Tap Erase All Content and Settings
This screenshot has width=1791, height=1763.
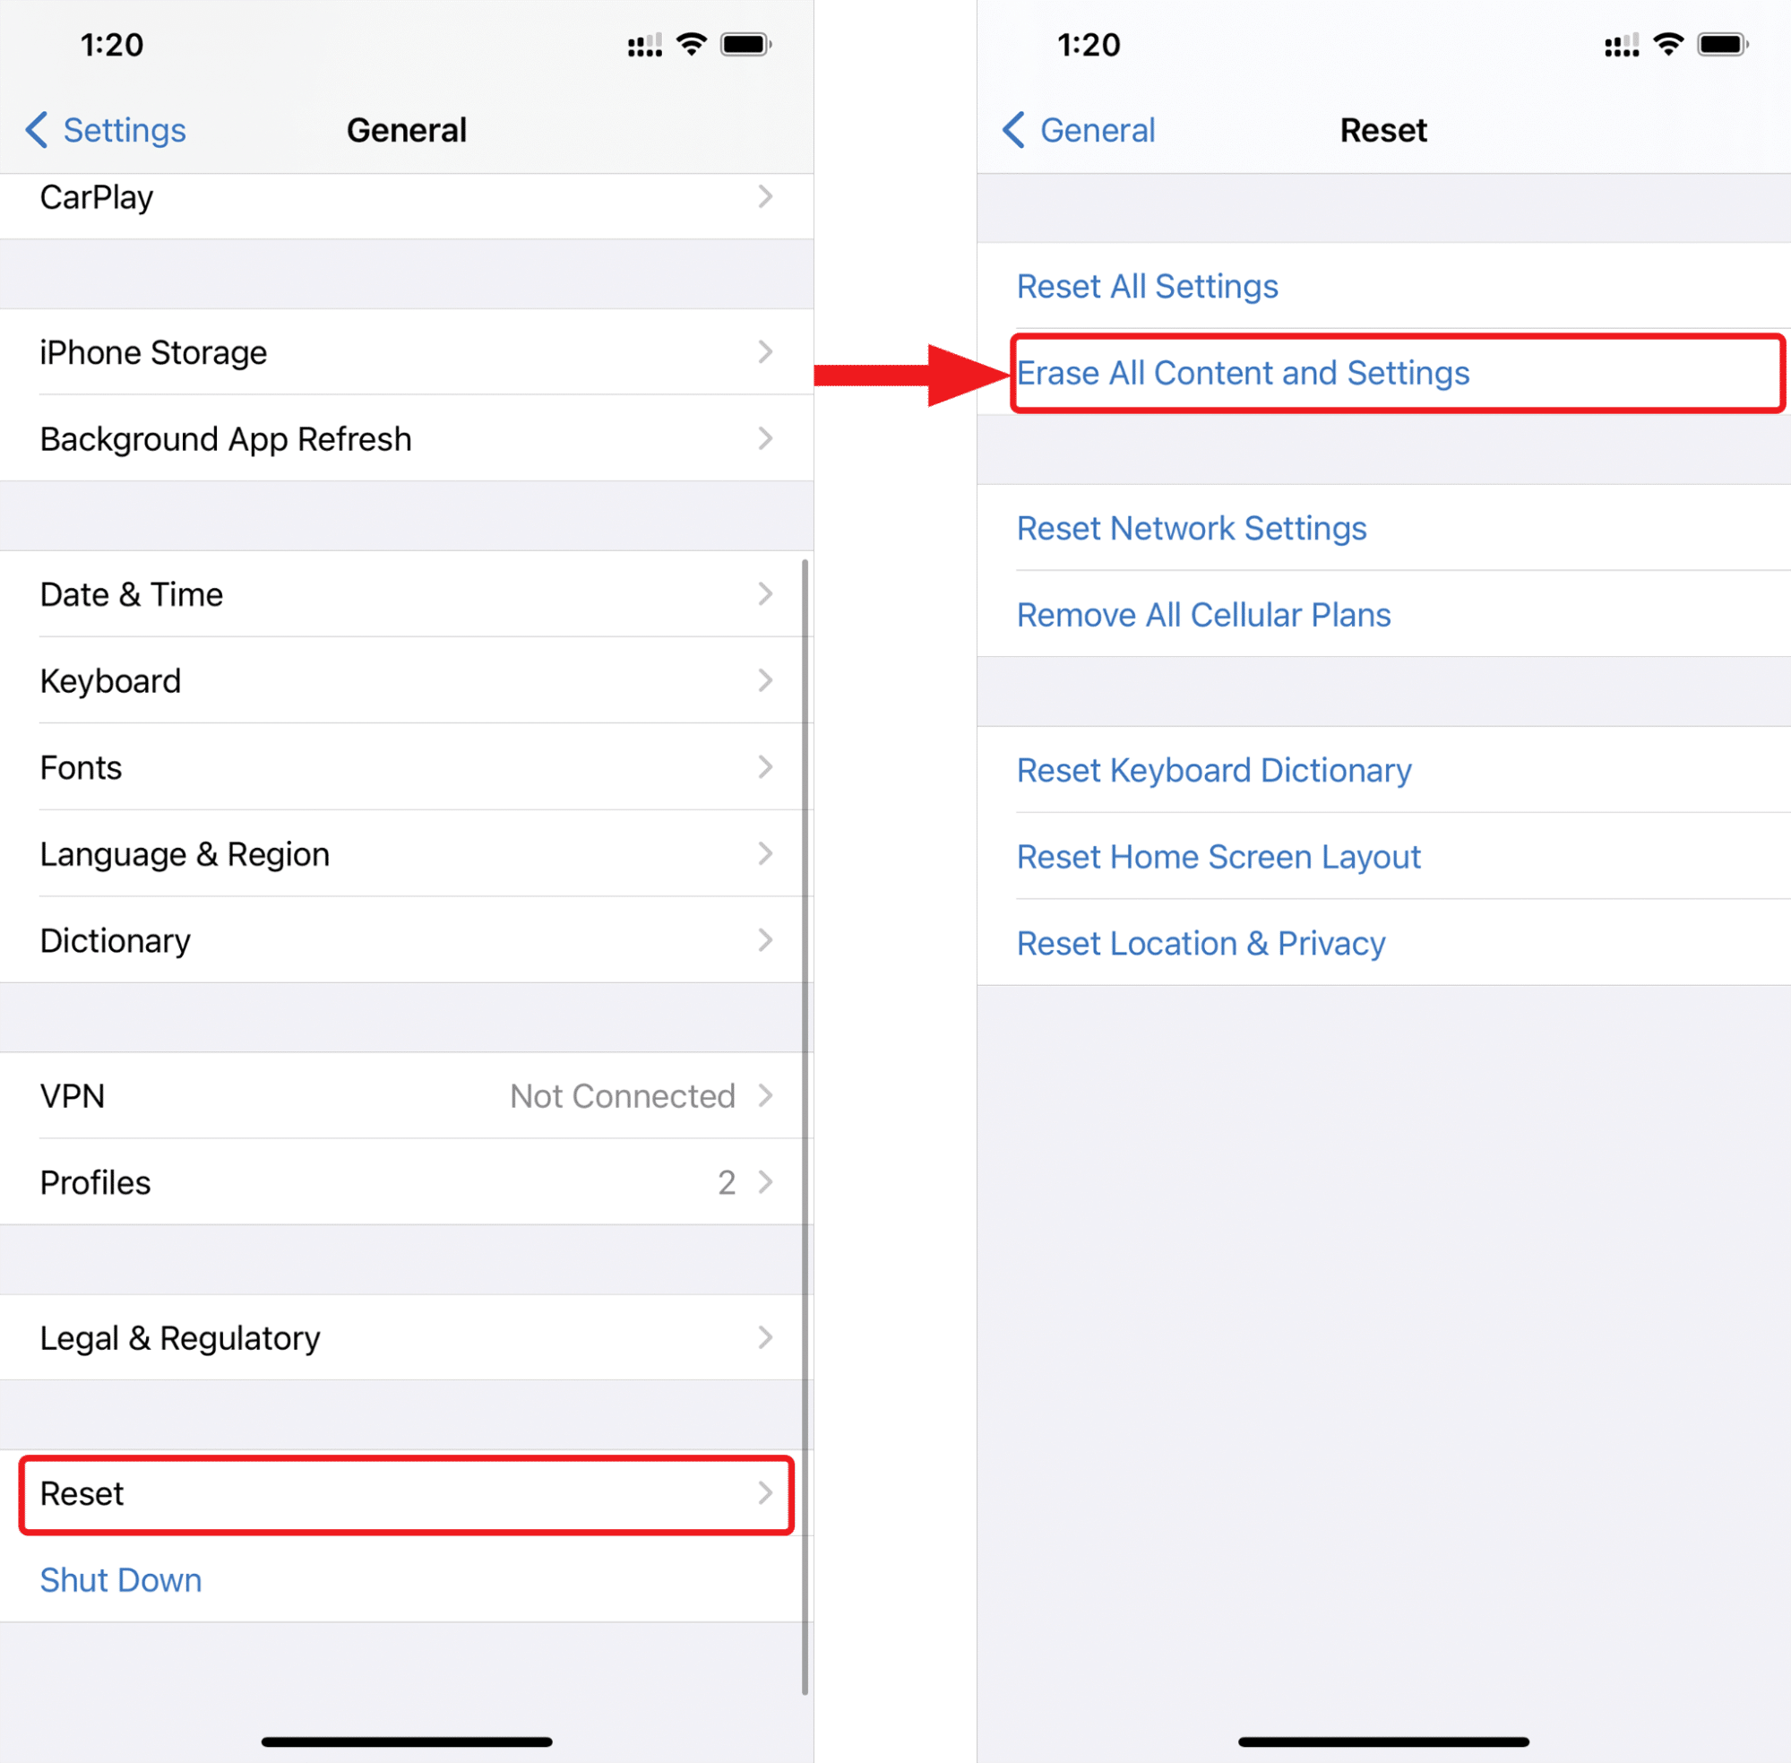tap(1392, 371)
